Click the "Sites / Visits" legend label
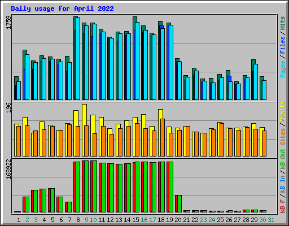 [283, 123]
